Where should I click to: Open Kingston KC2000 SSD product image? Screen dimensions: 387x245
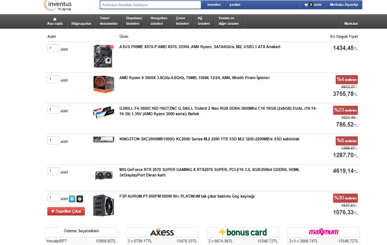[104, 140]
